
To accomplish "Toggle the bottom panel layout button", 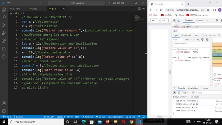I will click(114, 3).
